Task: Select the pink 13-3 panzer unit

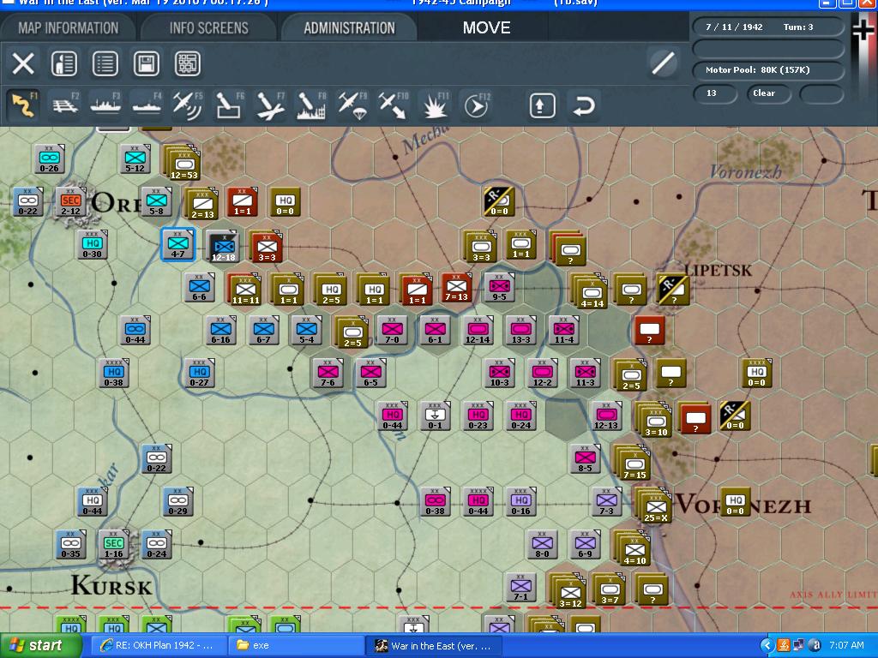Action: (x=520, y=330)
